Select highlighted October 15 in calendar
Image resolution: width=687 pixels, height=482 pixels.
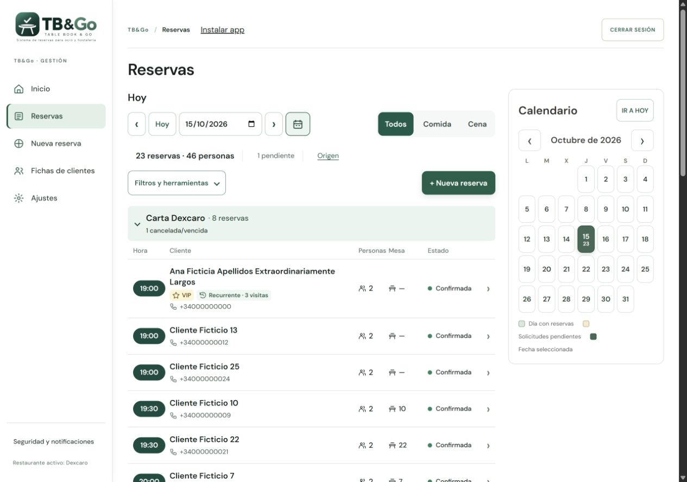click(586, 239)
